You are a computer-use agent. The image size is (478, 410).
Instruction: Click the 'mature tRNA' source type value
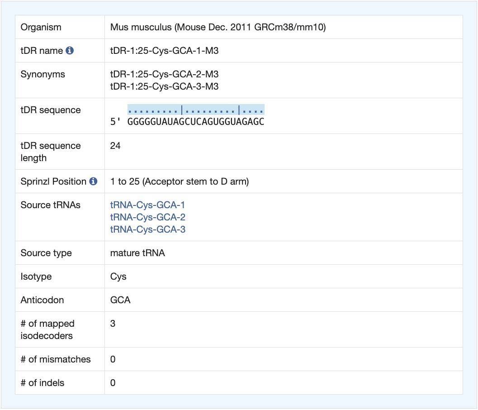137,253
